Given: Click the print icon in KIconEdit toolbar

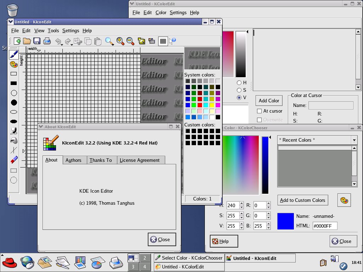Looking at the screenshot, I should tap(47, 41).
